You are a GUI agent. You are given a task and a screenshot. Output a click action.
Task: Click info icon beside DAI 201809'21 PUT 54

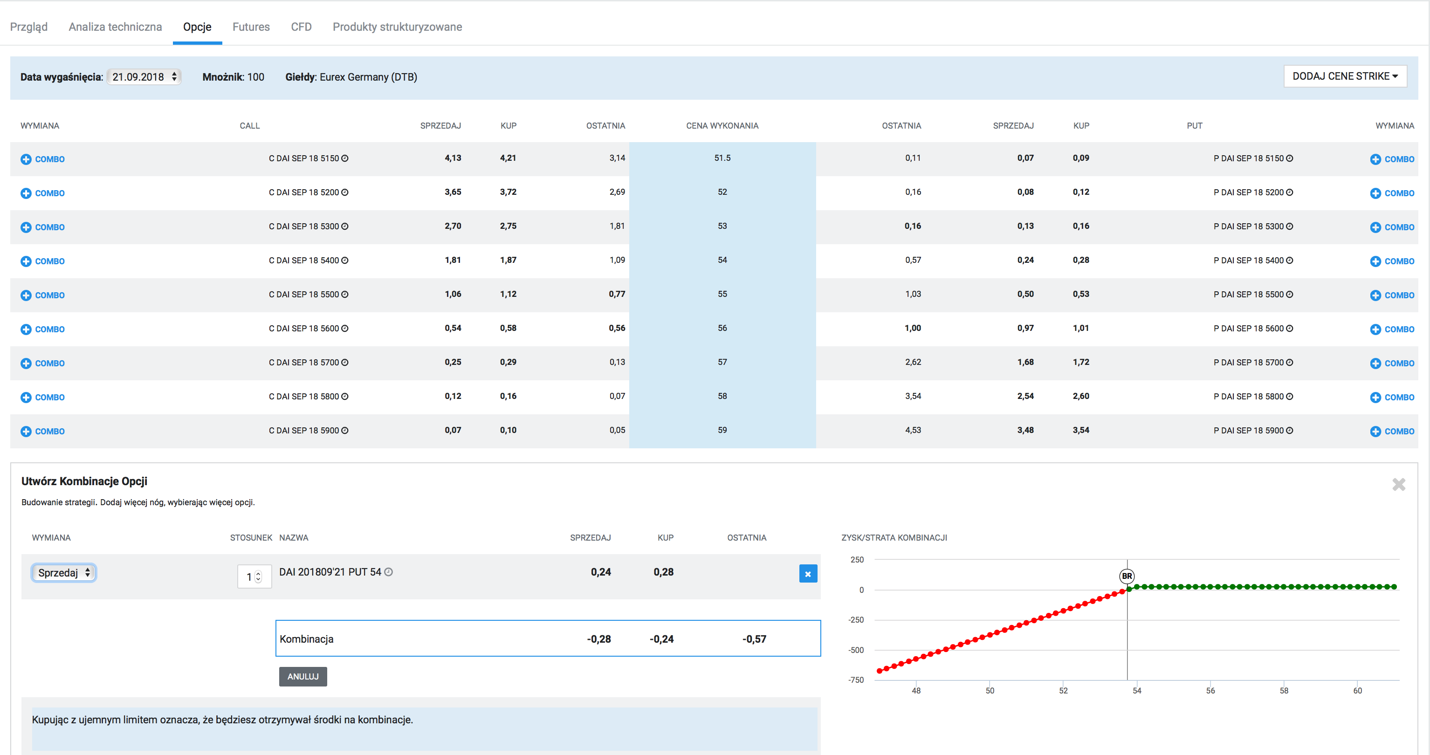click(x=389, y=572)
